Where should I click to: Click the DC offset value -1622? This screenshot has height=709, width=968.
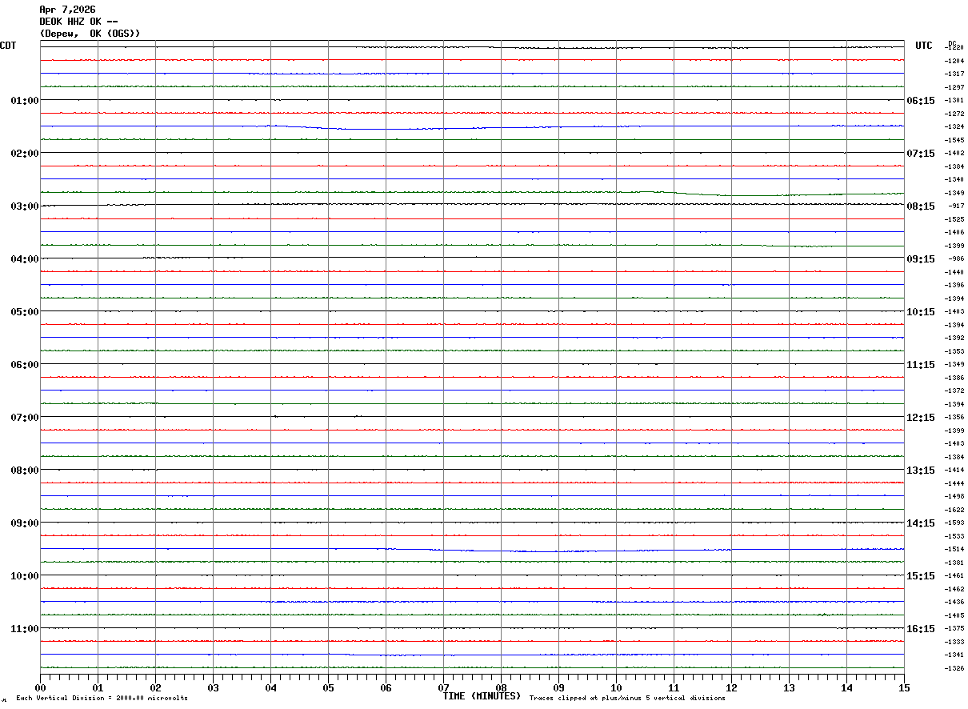pos(954,510)
